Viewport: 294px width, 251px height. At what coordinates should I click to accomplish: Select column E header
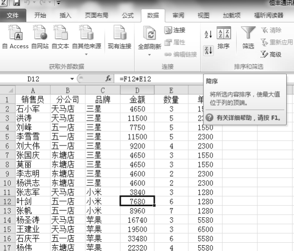pyautogui.click(x=171, y=90)
